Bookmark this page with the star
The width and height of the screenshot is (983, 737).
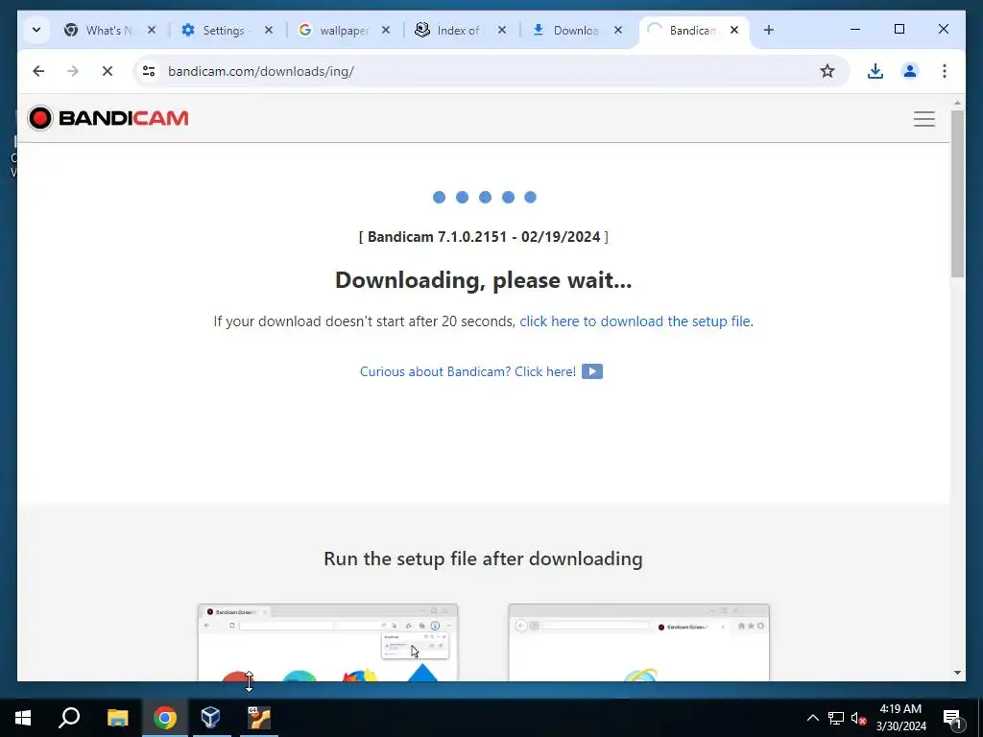[x=827, y=71]
